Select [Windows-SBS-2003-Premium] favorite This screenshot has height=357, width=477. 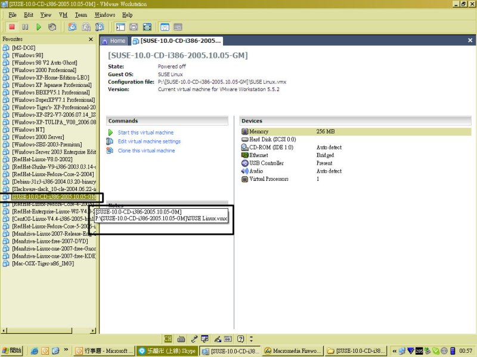(47, 145)
